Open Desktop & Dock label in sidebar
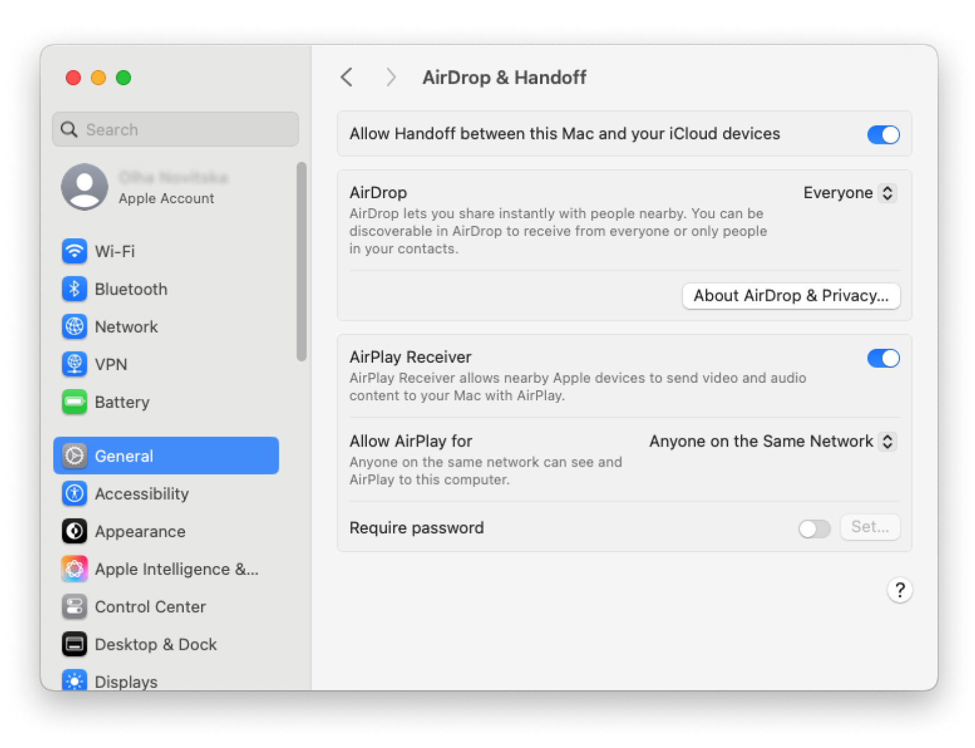Image resolution: width=975 pixels, height=748 pixels. [x=156, y=644]
